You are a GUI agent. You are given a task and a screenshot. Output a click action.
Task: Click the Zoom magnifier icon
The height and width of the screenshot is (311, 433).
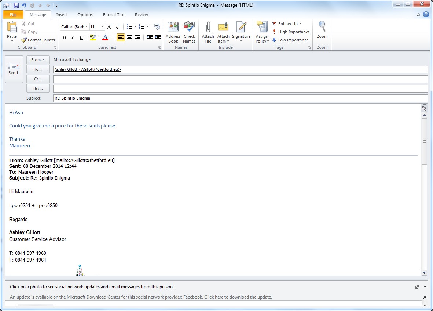[x=322, y=28]
